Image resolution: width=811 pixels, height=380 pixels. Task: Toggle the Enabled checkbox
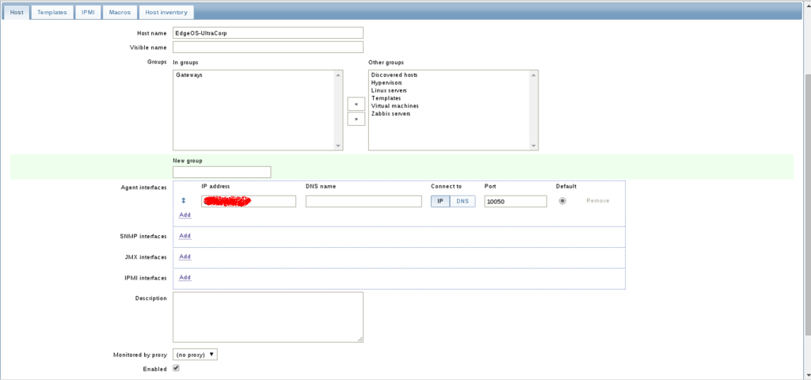click(176, 368)
